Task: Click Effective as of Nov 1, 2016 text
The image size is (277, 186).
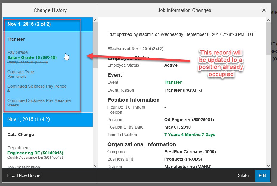Action: pyautogui.click(x=135, y=49)
